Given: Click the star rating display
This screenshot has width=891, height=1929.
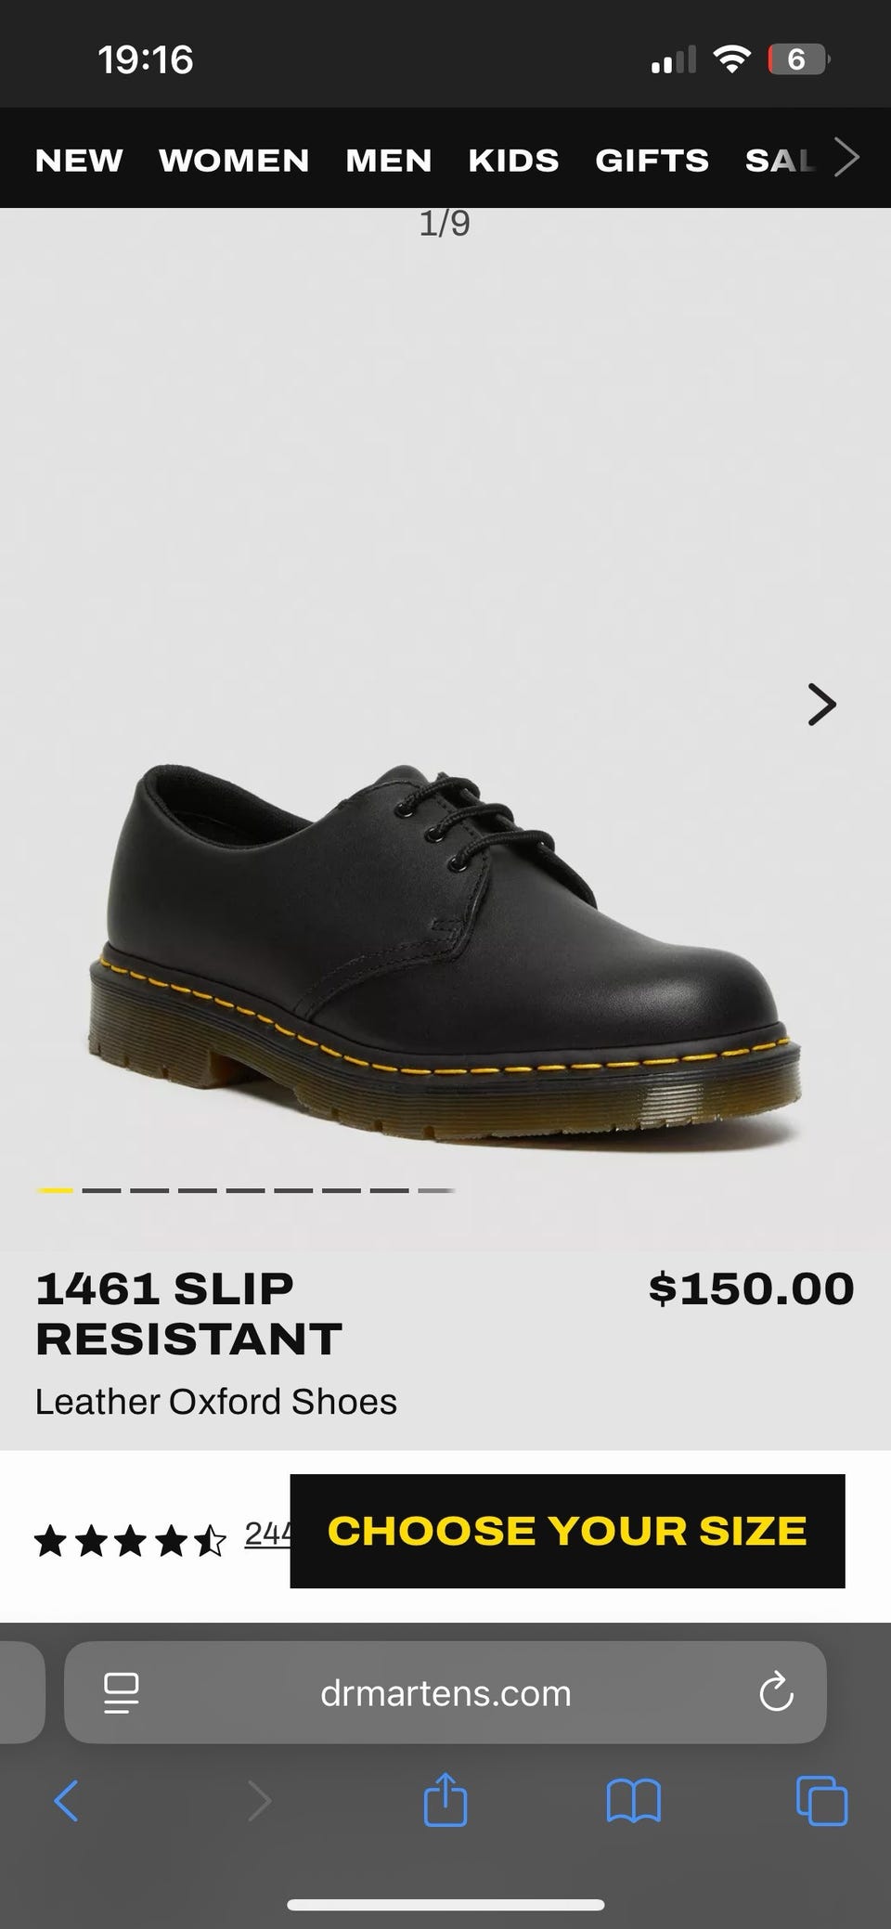Looking at the screenshot, I should click(x=130, y=1542).
